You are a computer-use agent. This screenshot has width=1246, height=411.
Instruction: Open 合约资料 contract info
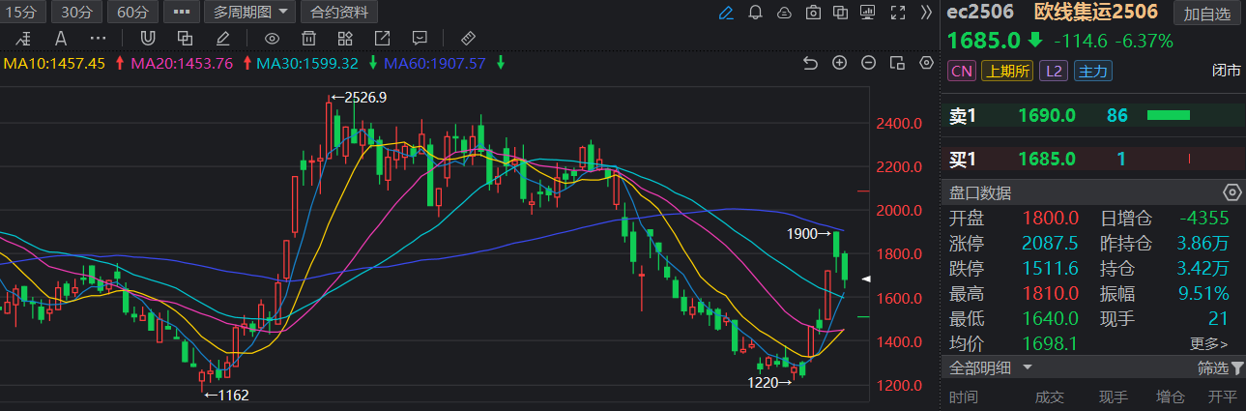pos(339,13)
